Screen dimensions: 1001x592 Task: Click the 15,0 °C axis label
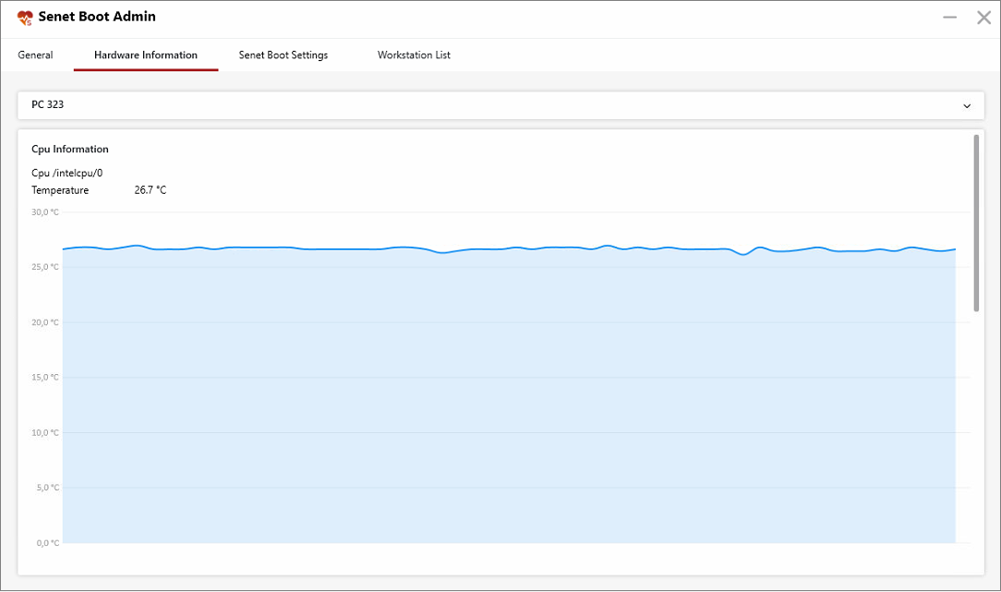click(x=45, y=378)
